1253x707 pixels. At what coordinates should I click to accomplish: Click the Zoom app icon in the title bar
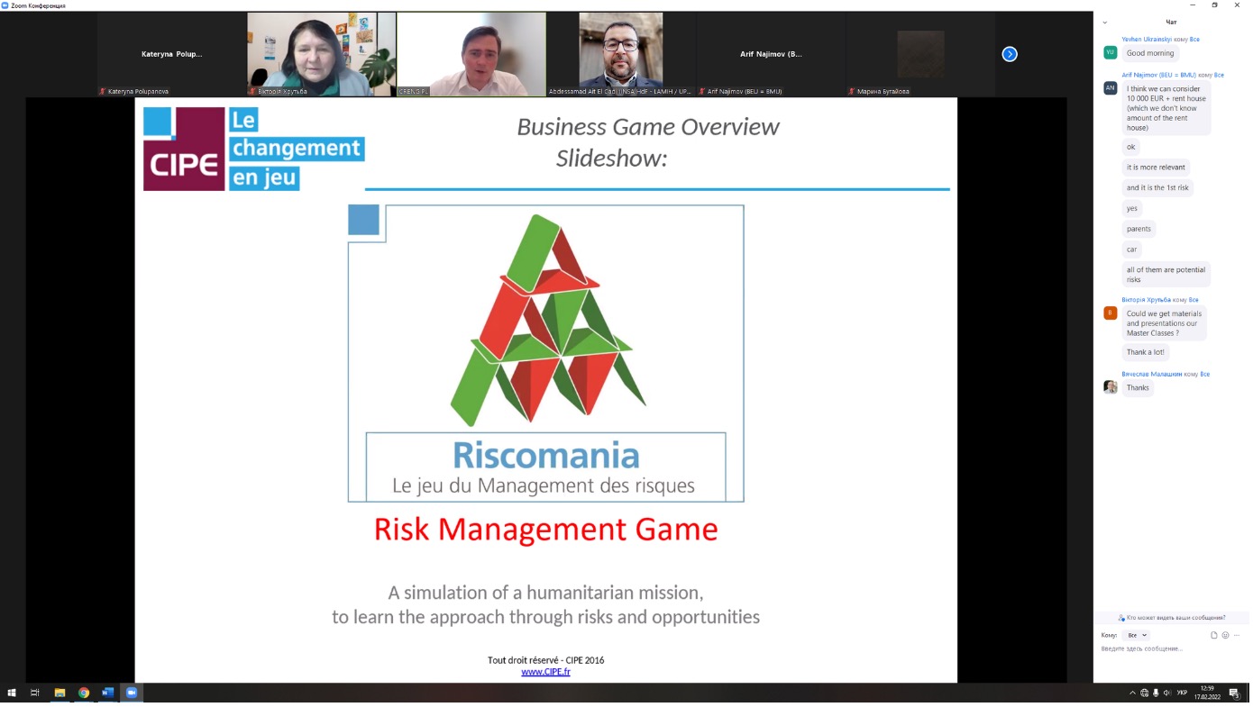point(5,5)
